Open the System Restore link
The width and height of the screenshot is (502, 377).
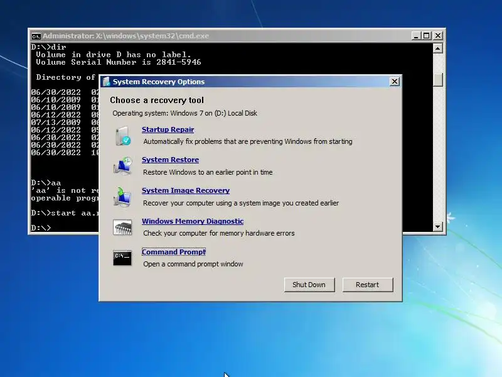170,160
